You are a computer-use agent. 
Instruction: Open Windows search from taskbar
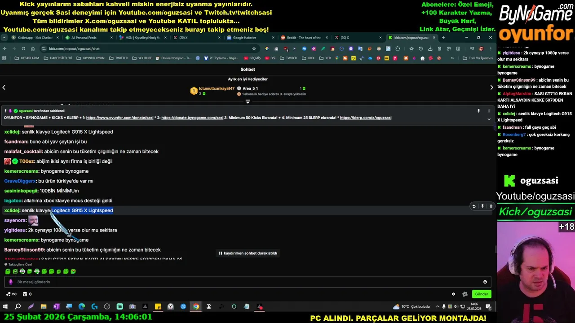(18, 307)
